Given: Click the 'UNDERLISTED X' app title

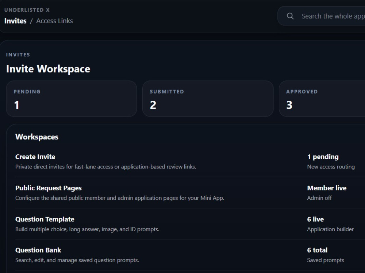Looking at the screenshot, I should (27, 10).
